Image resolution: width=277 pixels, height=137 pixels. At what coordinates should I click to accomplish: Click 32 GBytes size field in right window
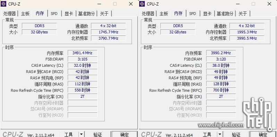tap(178, 32)
